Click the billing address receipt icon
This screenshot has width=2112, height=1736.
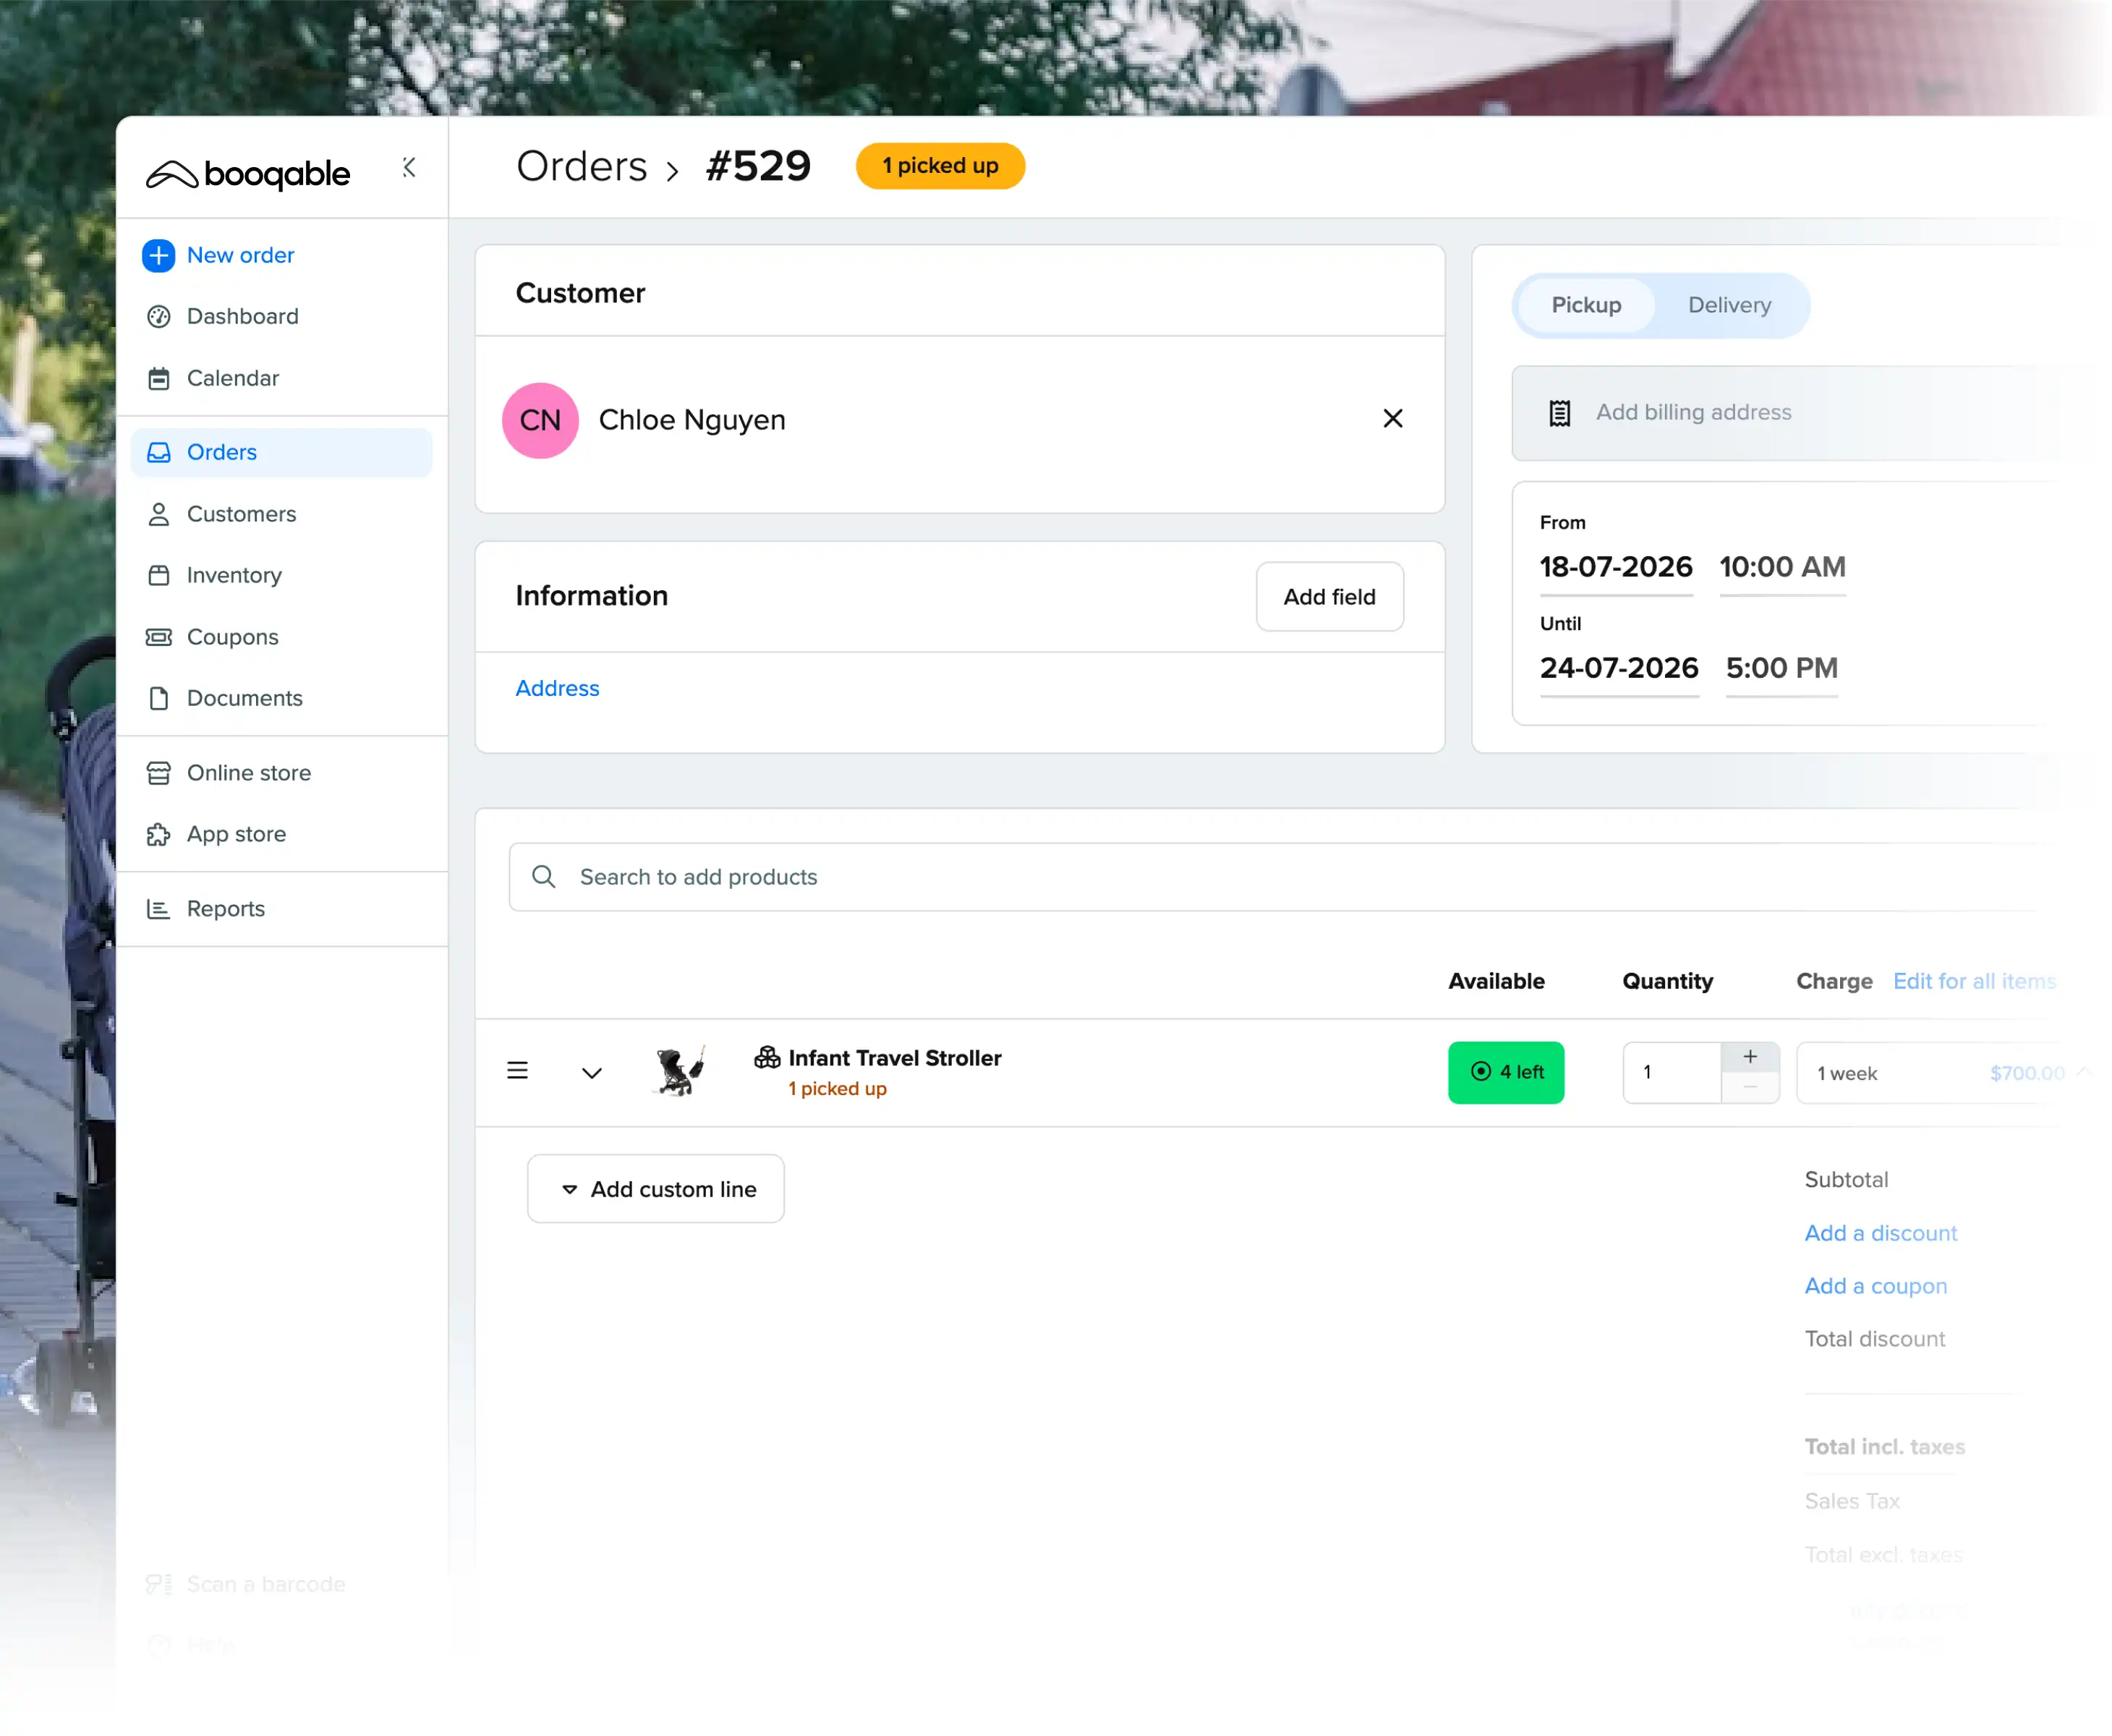pos(1559,413)
